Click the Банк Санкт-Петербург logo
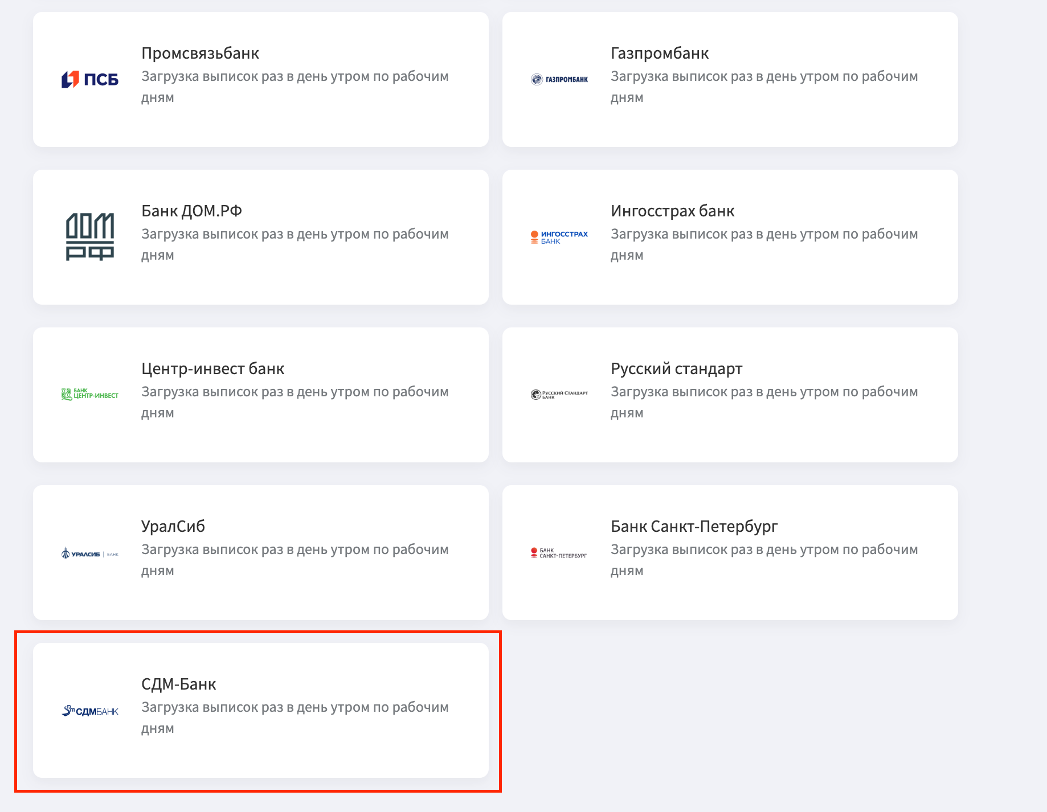 pos(559,552)
